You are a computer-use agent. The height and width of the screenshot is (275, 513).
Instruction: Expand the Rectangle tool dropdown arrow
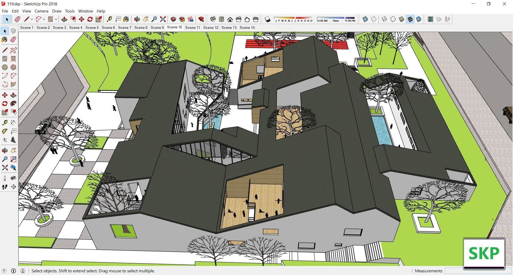click(56, 19)
